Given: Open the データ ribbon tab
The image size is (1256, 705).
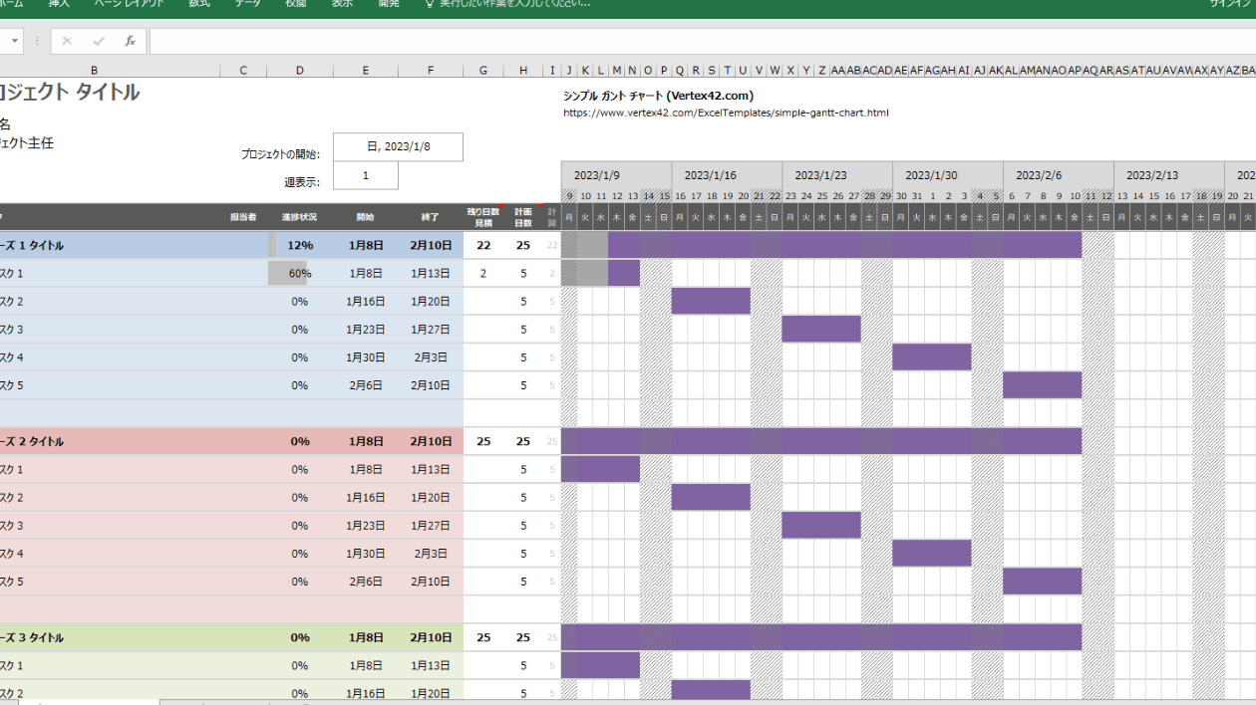Looking at the screenshot, I should tap(247, 4).
